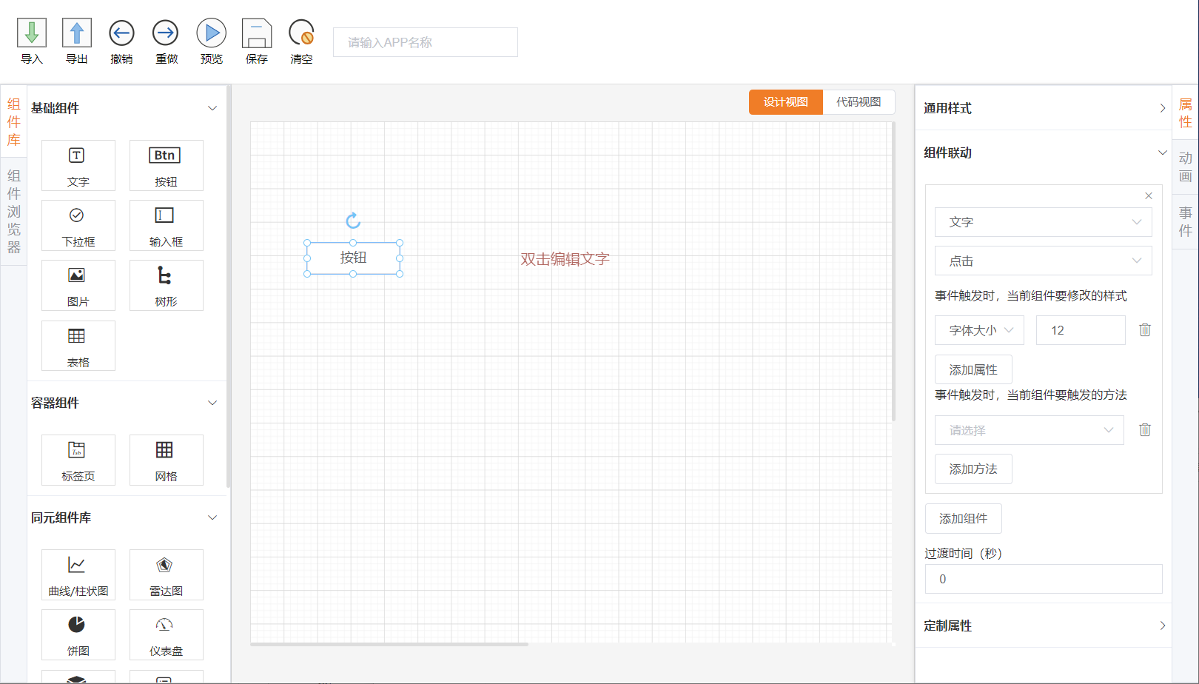The width and height of the screenshot is (1199, 684).
Task: Click the 添加组件 button
Action: (964, 519)
